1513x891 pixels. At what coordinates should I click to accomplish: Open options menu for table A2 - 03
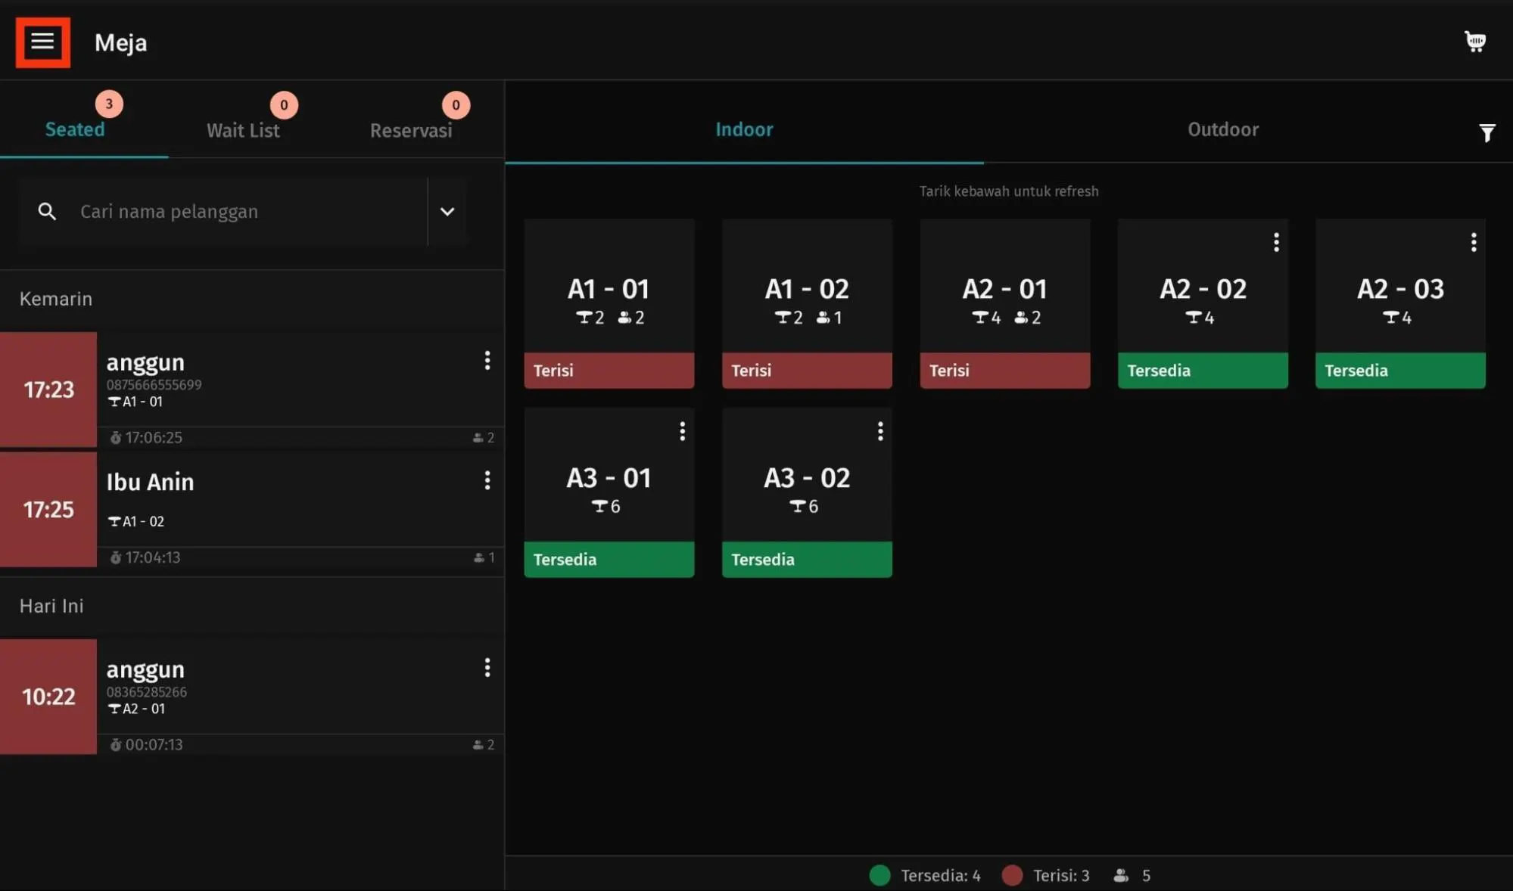[x=1473, y=242]
